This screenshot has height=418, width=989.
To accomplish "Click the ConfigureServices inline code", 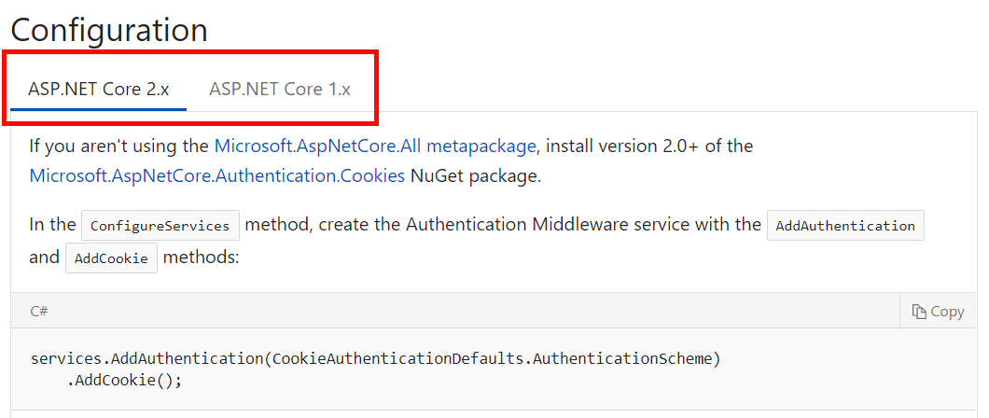I will click(x=160, y=226).
